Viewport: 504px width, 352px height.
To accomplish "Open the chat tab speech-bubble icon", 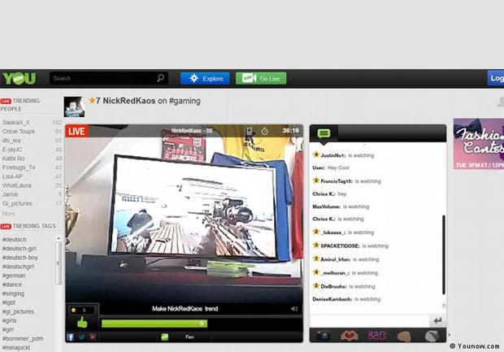I will [x=324, y=133].
